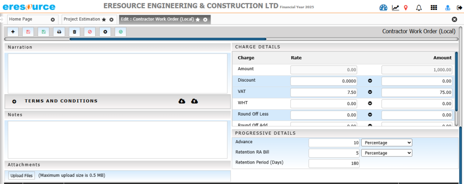The image size is (464, 184).
Task: Print the contractor work order
Action: pos(59,32)
